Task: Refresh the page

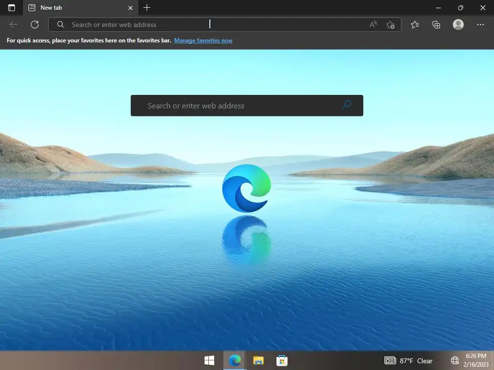Action: pyautogui.click(x=35, y=25)
